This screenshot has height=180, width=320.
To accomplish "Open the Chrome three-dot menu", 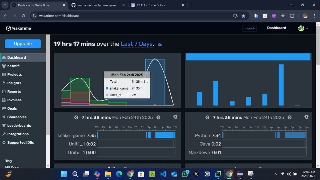I will [x=314, y=16].
